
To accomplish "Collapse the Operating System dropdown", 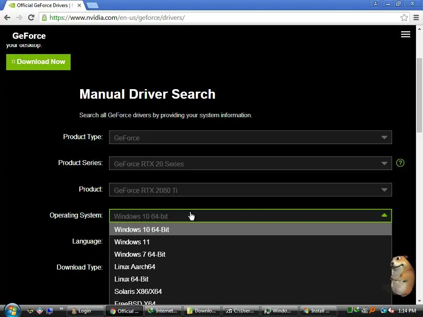I will coord(250,215).
